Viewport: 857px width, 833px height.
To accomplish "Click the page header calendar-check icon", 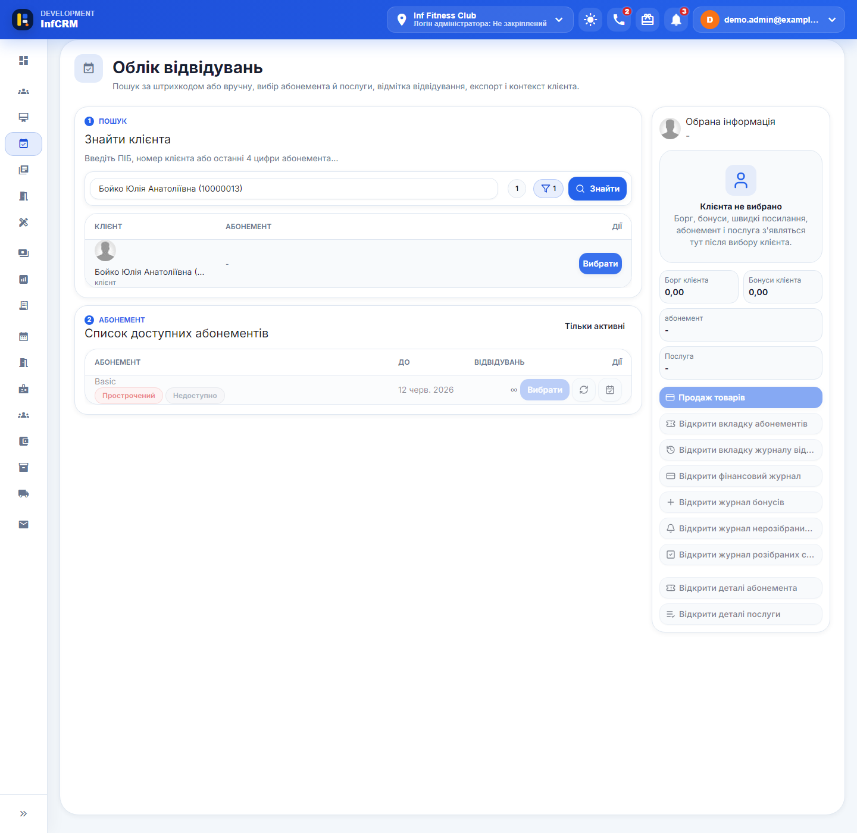I will tap(89, 68).
